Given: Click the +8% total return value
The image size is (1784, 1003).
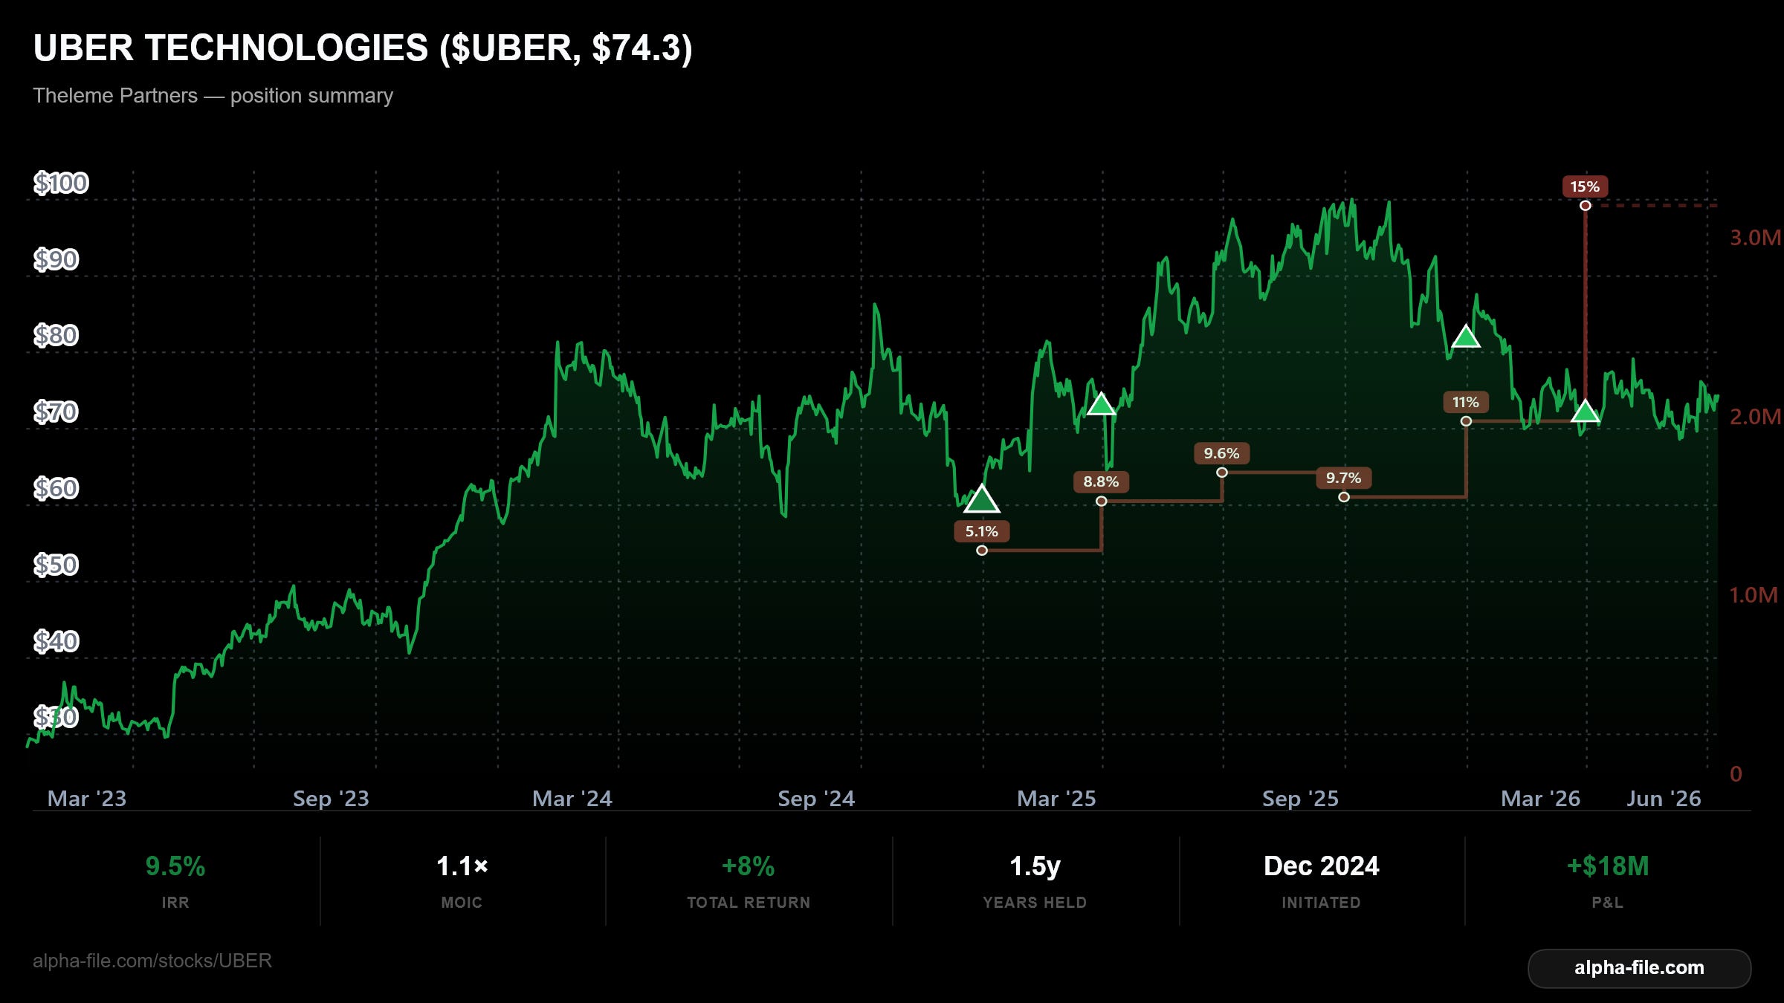Looking at the screenshot, I should [x=749, y=866].
